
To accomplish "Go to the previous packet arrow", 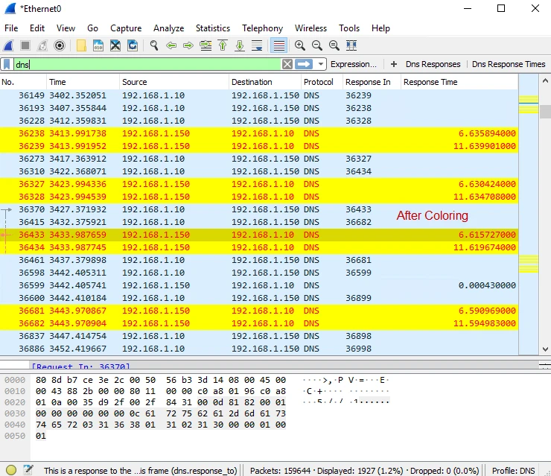I will (x=171, y=45).
